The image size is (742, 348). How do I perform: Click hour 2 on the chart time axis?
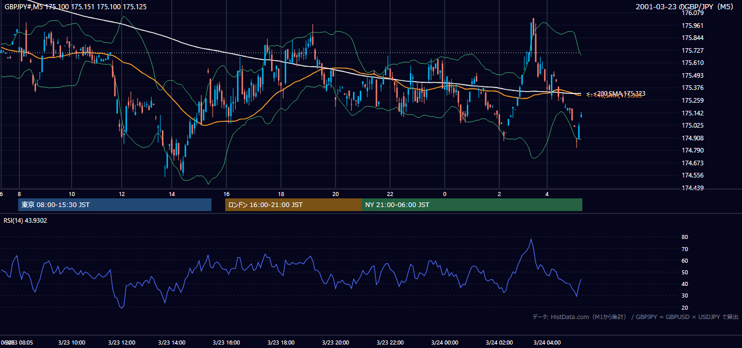(499, 194)
